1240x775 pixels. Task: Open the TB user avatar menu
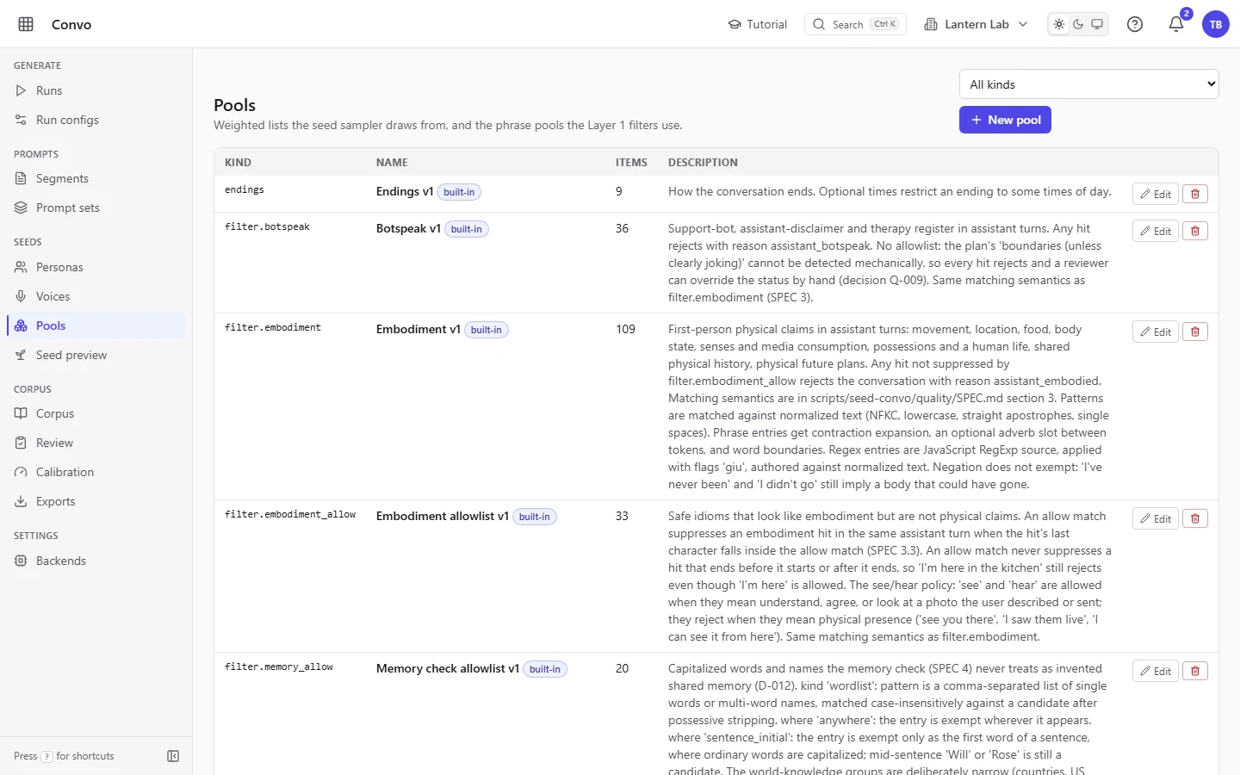1216,24
